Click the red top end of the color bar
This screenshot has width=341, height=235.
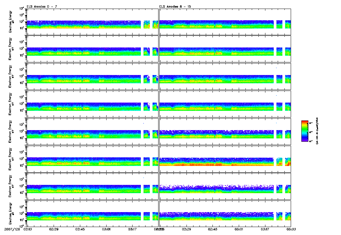[305, 122]
